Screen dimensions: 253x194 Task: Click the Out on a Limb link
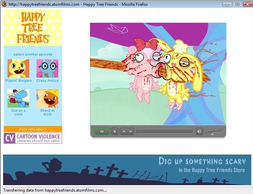click(x=18, y=112)
